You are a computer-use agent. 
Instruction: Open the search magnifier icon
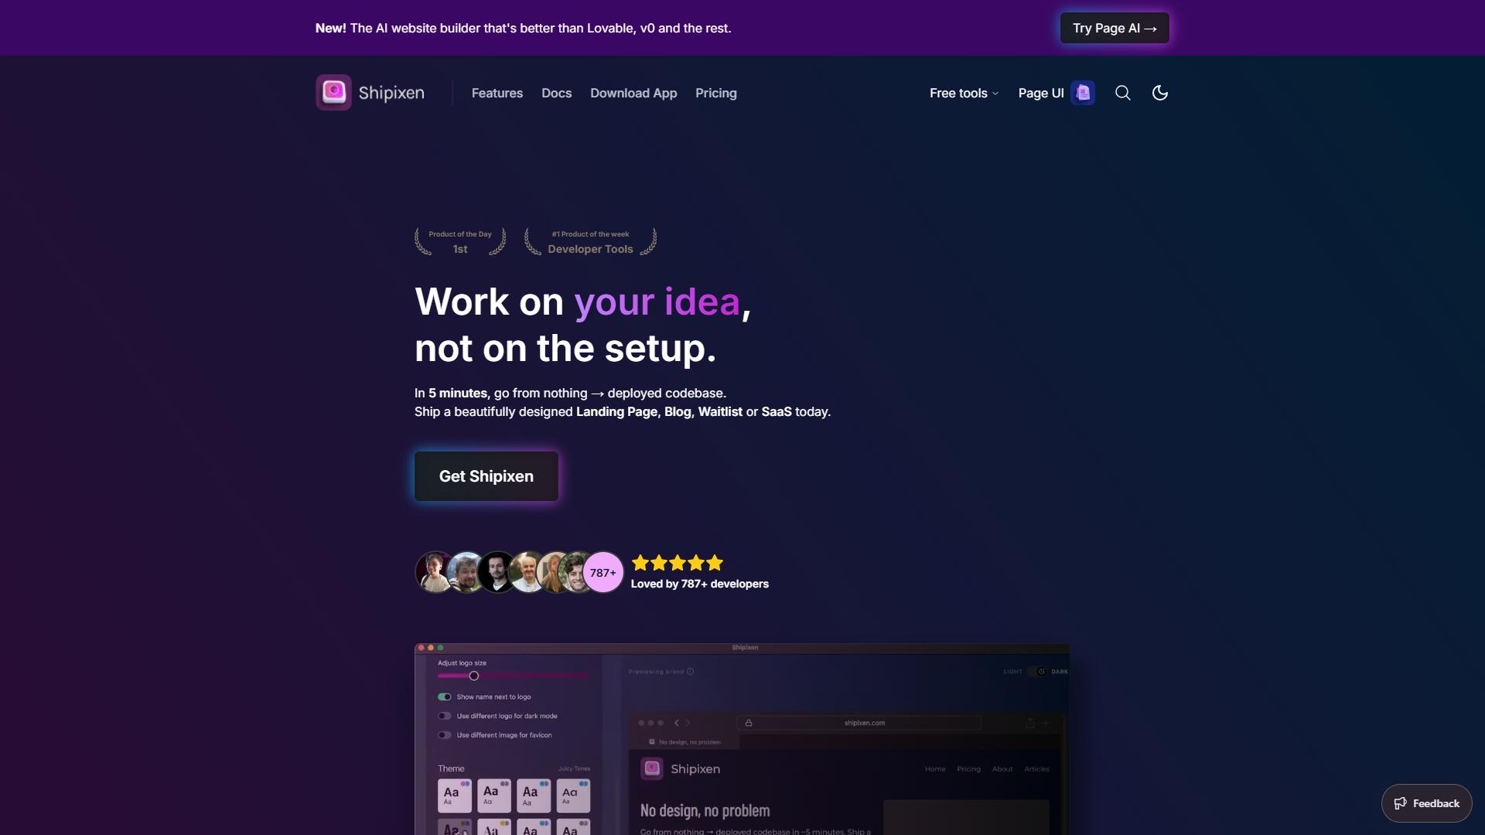(1123, 93)
